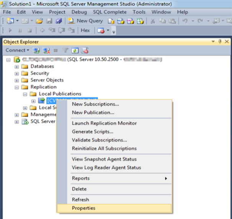Screen dimensions: 232x219
Task: Open the Redo history dropdown arrow
Action: pos(208,21)
